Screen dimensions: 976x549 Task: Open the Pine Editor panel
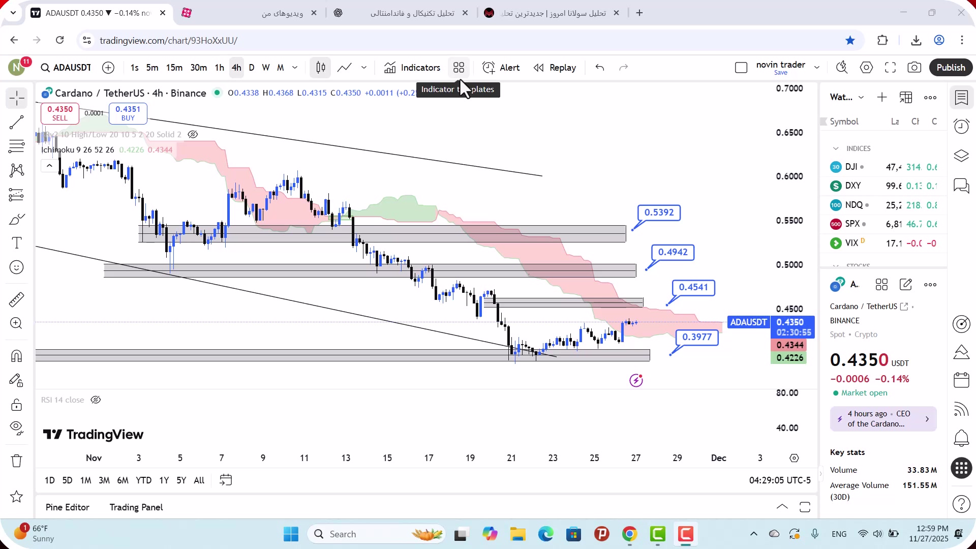coord(68,507)
